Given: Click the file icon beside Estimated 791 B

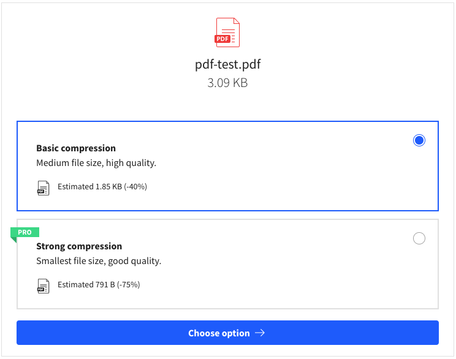Looking at the screenshot, I should 43,286.
